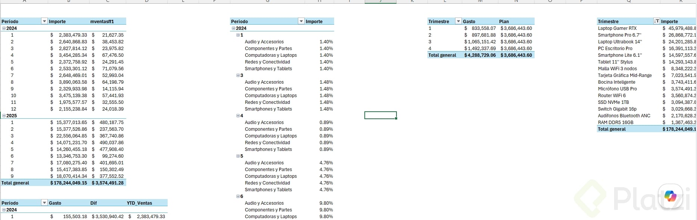The image size is (697, 220).
Task: Select cell with value 99,274.60
Action: pos(108,156)
